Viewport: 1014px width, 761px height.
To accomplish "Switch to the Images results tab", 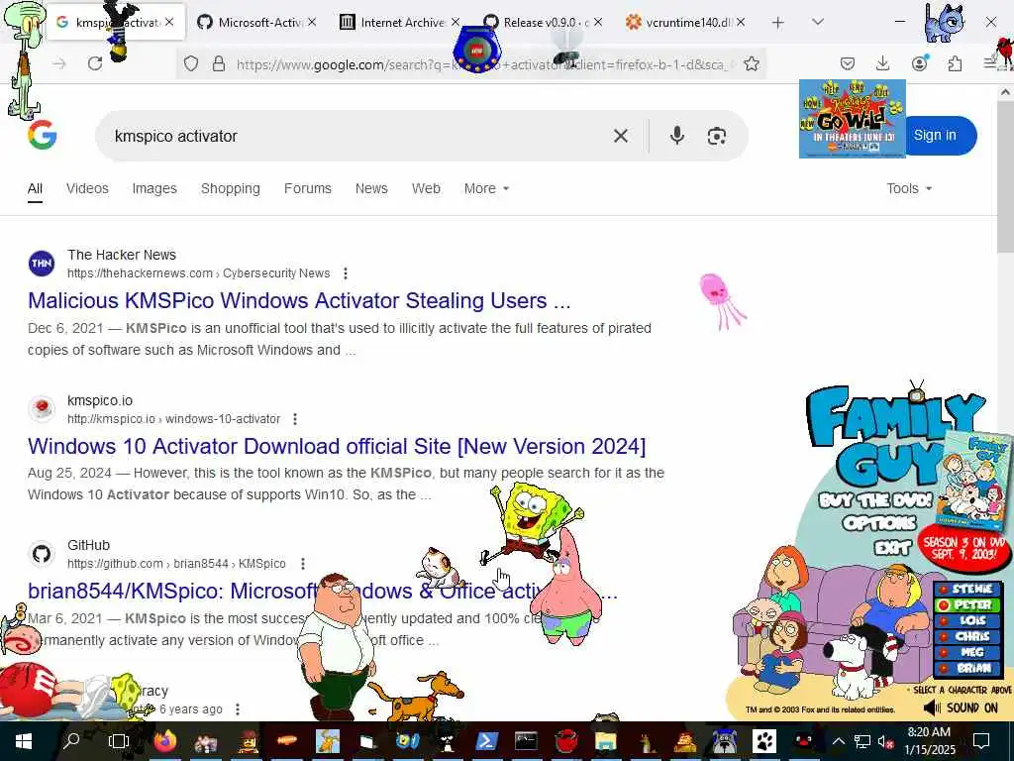I will (x=153, y=188).
